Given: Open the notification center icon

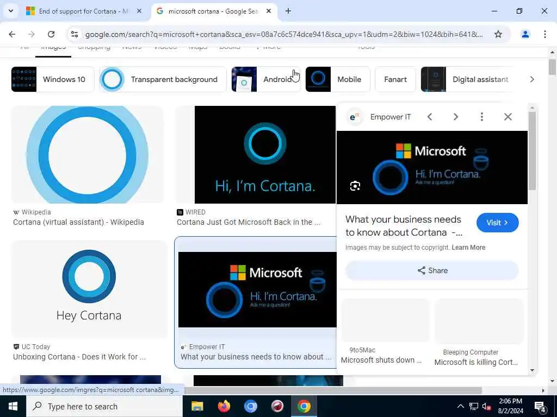Looking at the screenshot, I should click(x=540, y=407).
